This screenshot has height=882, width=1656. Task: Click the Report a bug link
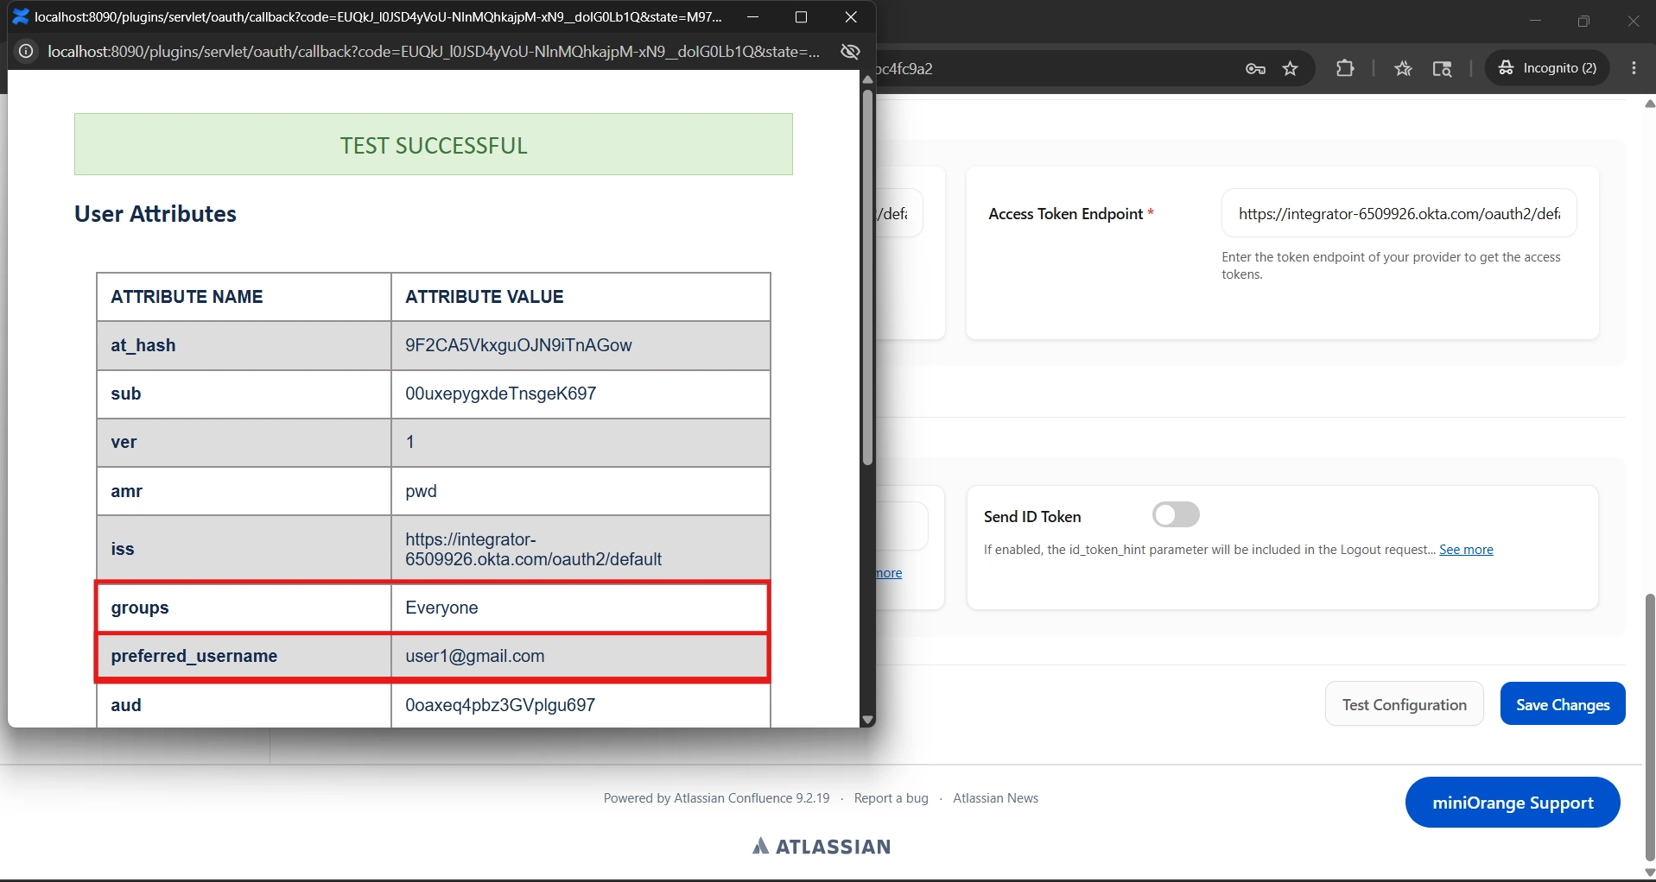click(891, 798)
